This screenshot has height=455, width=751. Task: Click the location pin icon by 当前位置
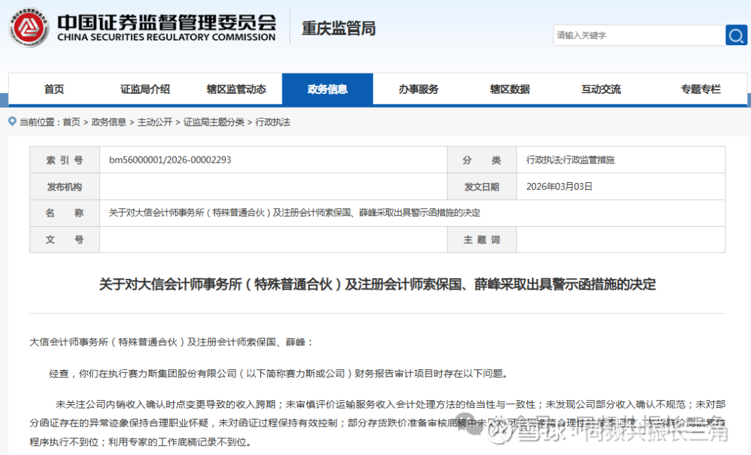[13, 122]
